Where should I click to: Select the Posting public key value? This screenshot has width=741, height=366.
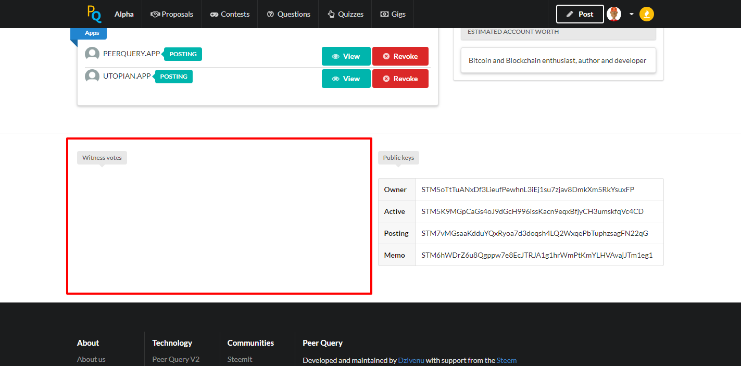pos(535,233)
